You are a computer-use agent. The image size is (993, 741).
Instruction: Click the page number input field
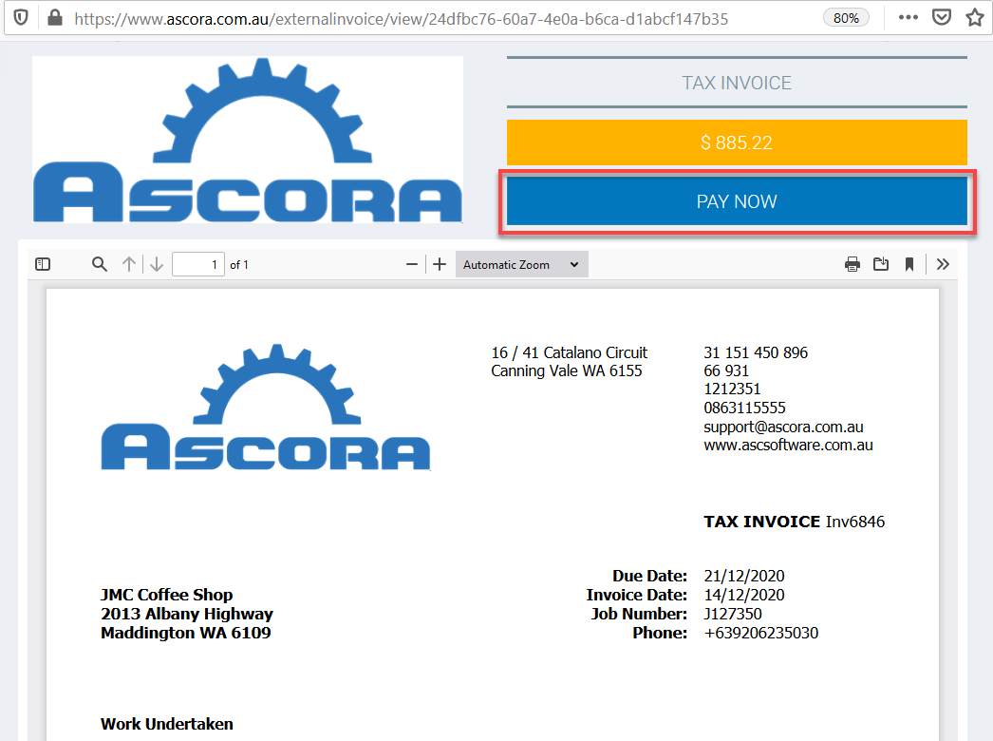point(197,264)
